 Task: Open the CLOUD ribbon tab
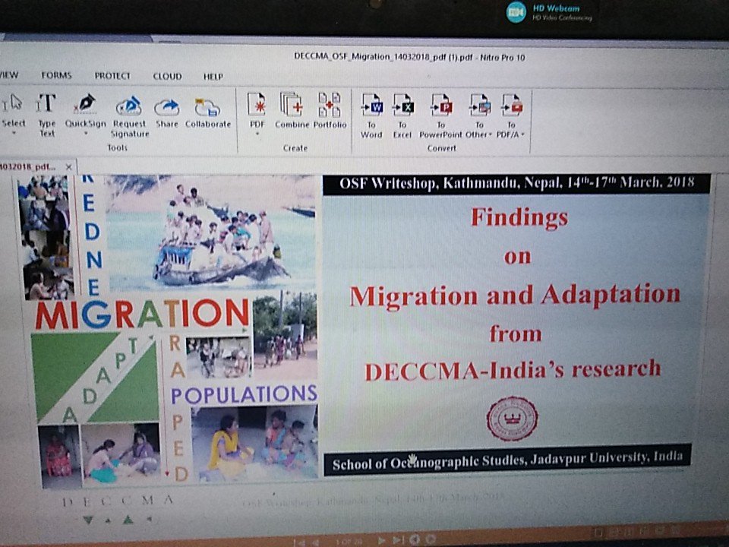tap(167, 76)
